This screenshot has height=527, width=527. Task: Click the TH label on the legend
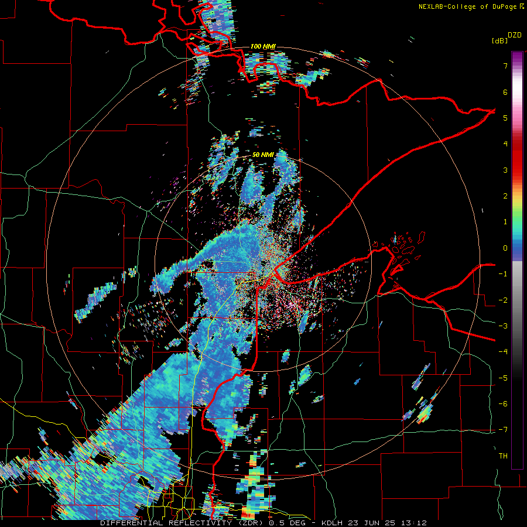[x=503, y=456]
